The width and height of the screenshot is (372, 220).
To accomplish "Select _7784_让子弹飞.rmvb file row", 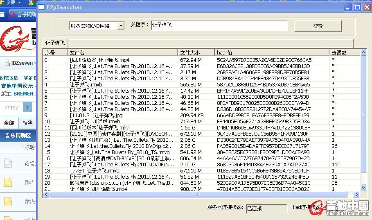I will [95, 170].
